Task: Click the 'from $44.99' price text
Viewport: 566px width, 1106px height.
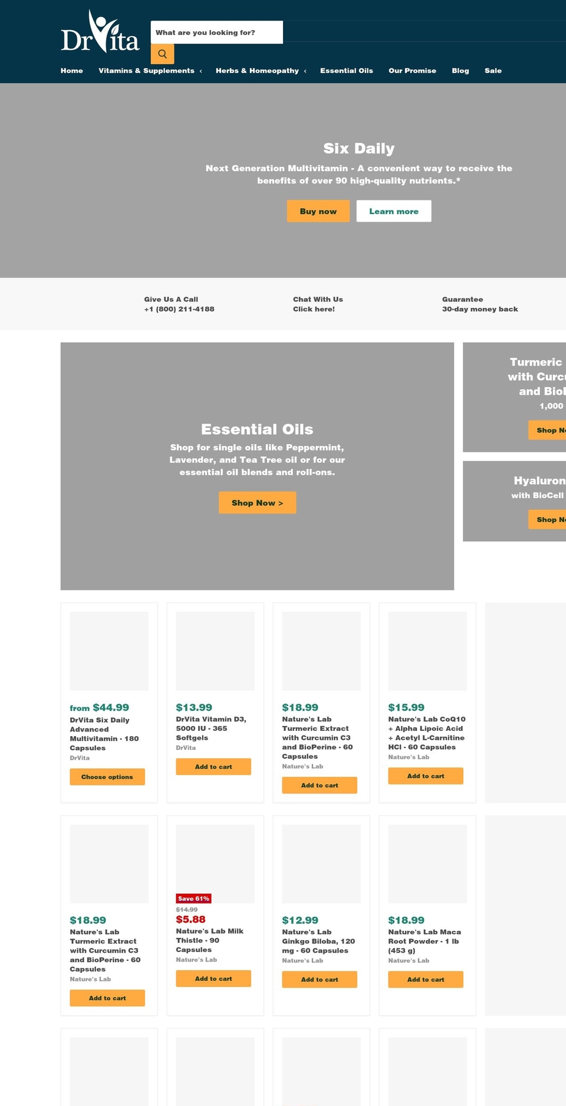Action: pyautogui.click(x=99, y=708)
